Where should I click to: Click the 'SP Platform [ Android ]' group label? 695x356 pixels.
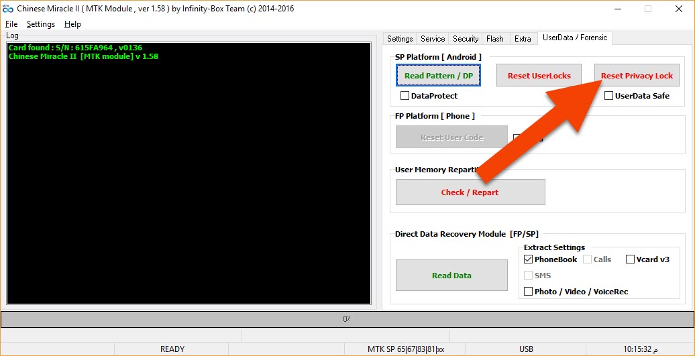(438, 57)
